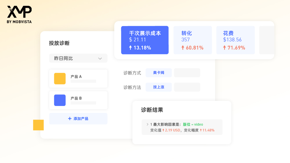Click the XMP by Mobvista logo

tap(19, 14)
